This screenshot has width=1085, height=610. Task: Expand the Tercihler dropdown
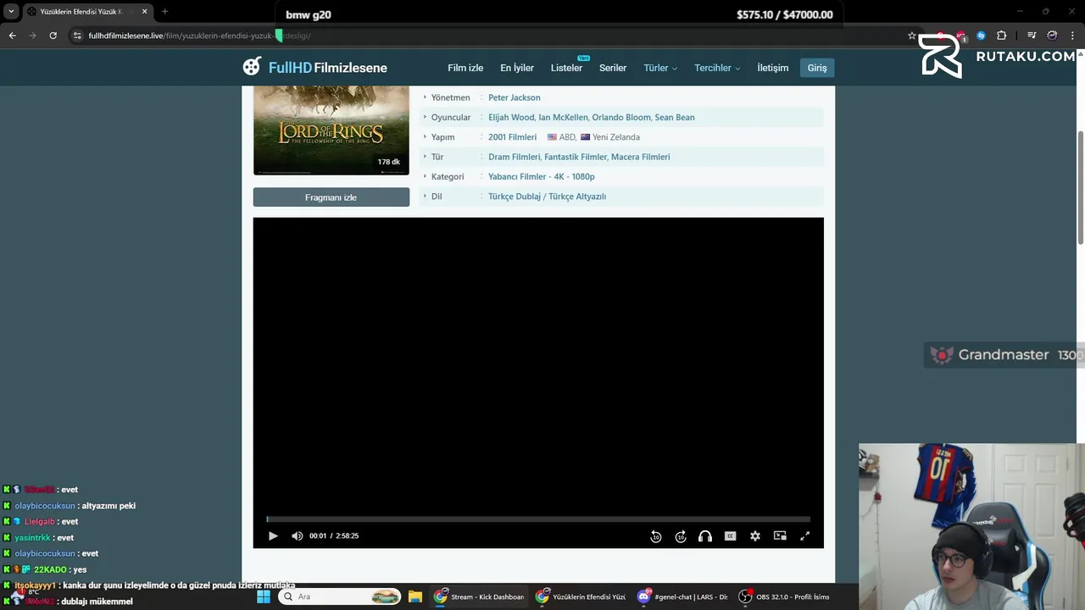click(x=717, y=68)
